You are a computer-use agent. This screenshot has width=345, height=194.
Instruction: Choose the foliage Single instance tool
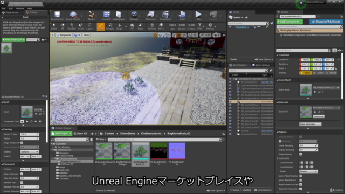point(120,26)
